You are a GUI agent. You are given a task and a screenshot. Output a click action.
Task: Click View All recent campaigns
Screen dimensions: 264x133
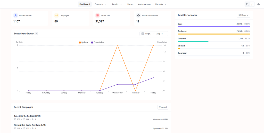coord(163,107)
